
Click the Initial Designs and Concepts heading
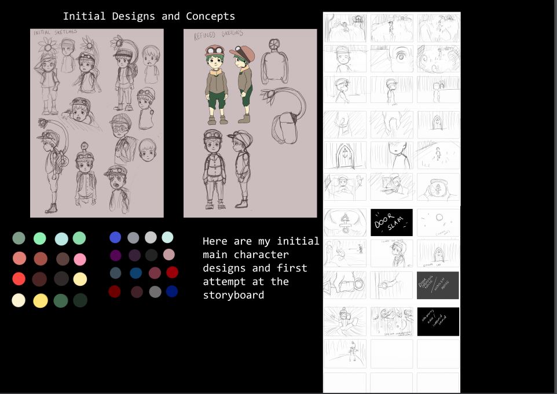(149, 16)
